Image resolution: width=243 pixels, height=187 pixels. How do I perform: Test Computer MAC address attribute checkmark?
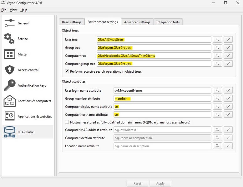tap(228, 130)
